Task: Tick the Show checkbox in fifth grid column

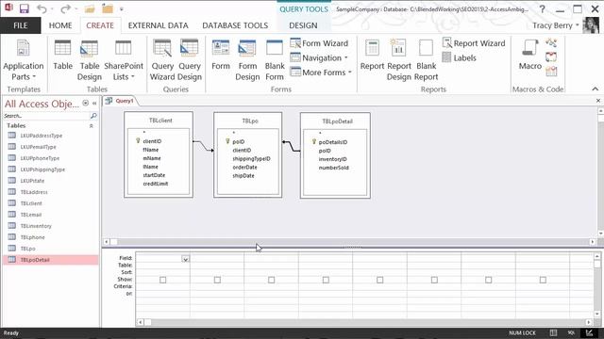Action: (x=380, y=280)
